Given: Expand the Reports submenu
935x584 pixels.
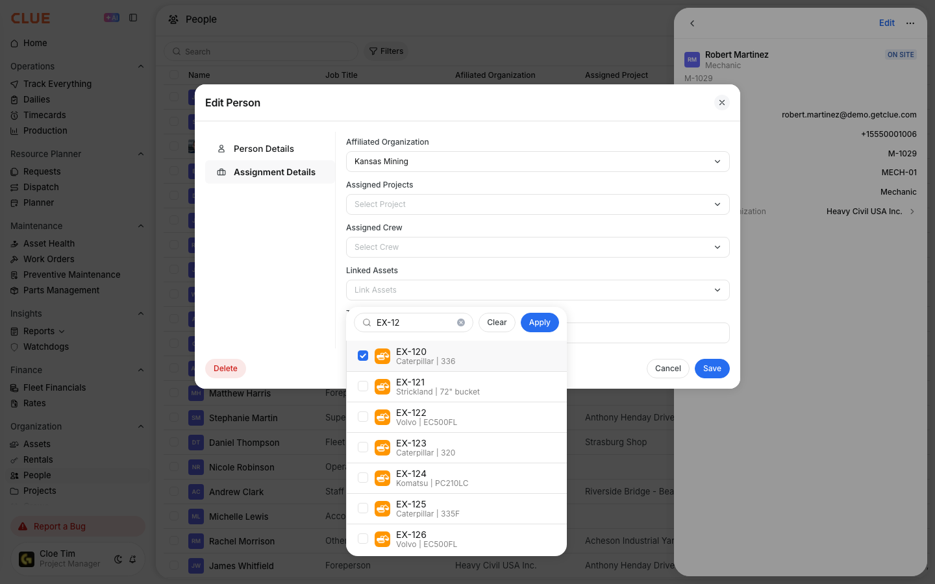Looking at the screenshot, I should coord(62,332).
